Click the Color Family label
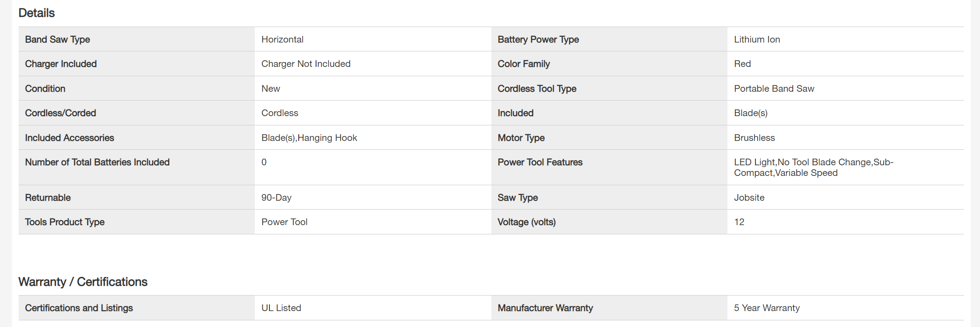 524,64
